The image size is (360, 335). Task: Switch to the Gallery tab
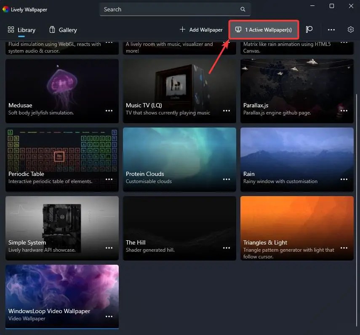(x=63, y=30)
